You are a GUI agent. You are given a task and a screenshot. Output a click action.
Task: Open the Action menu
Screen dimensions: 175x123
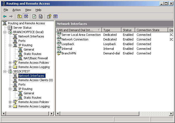pyautogui.click(x=16, y=10)
